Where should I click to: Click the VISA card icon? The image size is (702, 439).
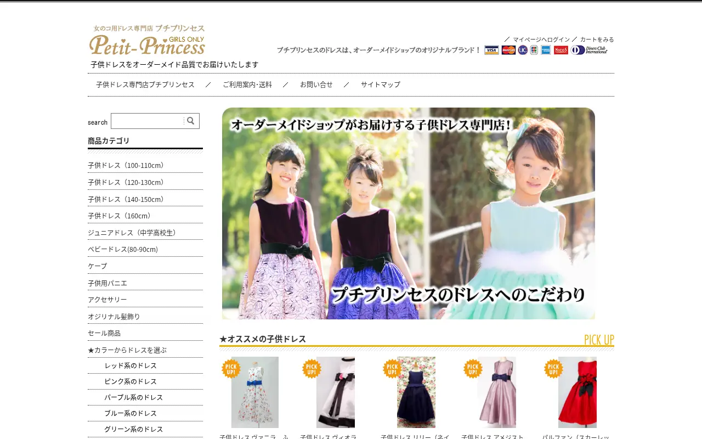(x=491, y=50)
